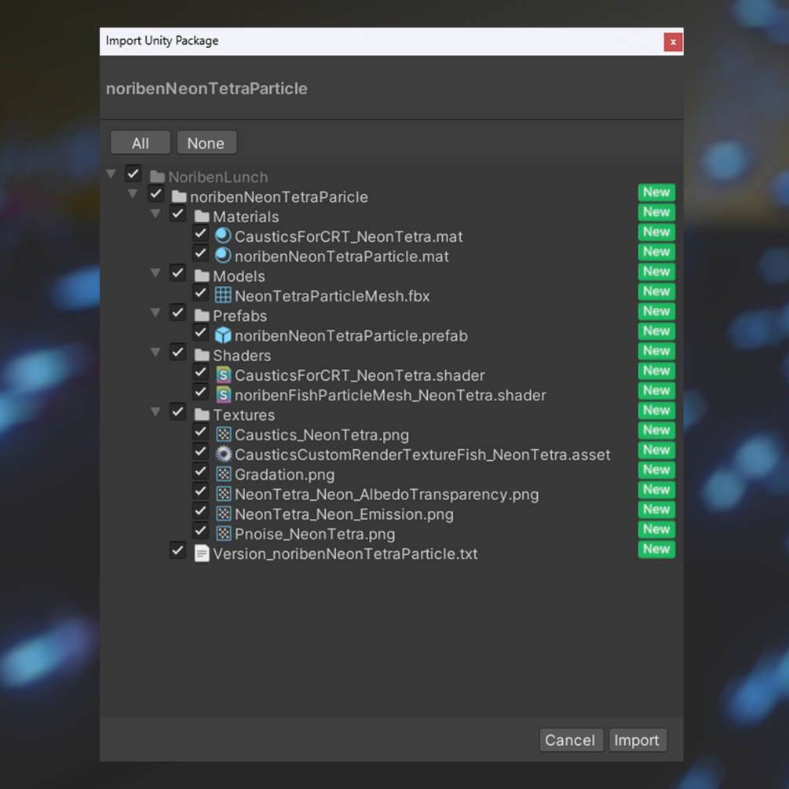Uncheck noribenNeonTetraParticle.mat checkbox
This screenshot has width=789, height=789.
[200, 253]
